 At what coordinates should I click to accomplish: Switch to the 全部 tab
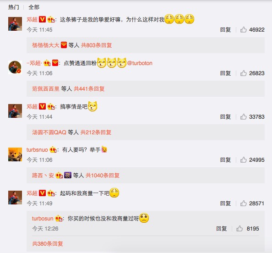click(x=34, y=7)
